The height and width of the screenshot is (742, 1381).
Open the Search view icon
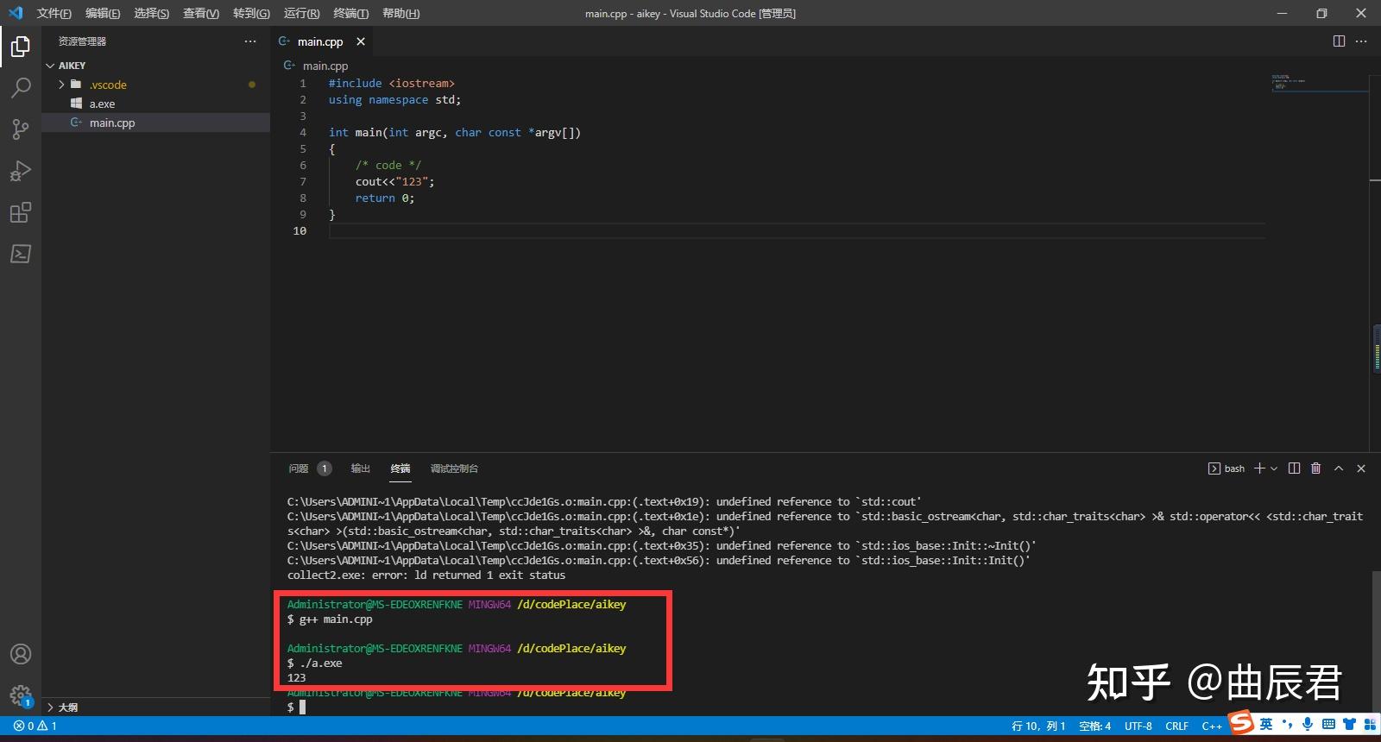21,88
